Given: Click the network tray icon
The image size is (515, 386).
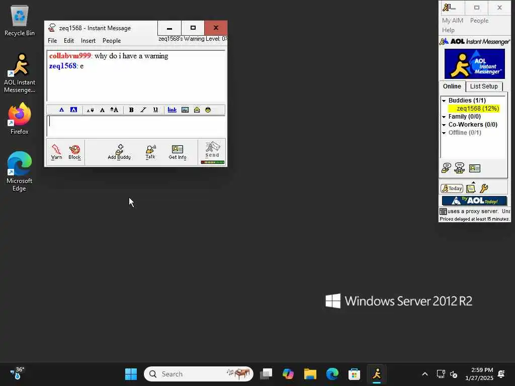Looking at the screenshot, I should pos(441,374).
